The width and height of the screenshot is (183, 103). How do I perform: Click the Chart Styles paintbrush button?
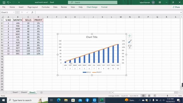(130, 41)
